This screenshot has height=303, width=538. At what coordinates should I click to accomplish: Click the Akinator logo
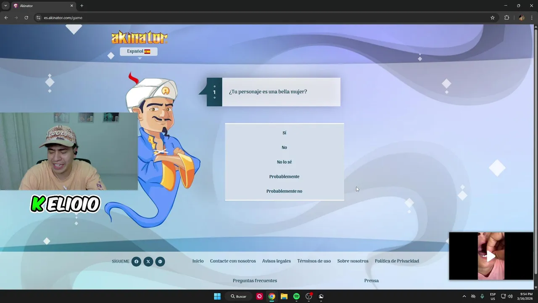click(x=140, y=37)
